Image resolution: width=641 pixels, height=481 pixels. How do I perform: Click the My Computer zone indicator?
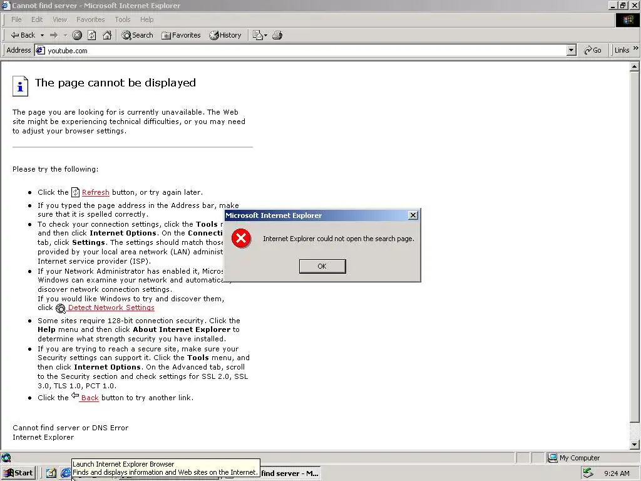coord(573,458)
